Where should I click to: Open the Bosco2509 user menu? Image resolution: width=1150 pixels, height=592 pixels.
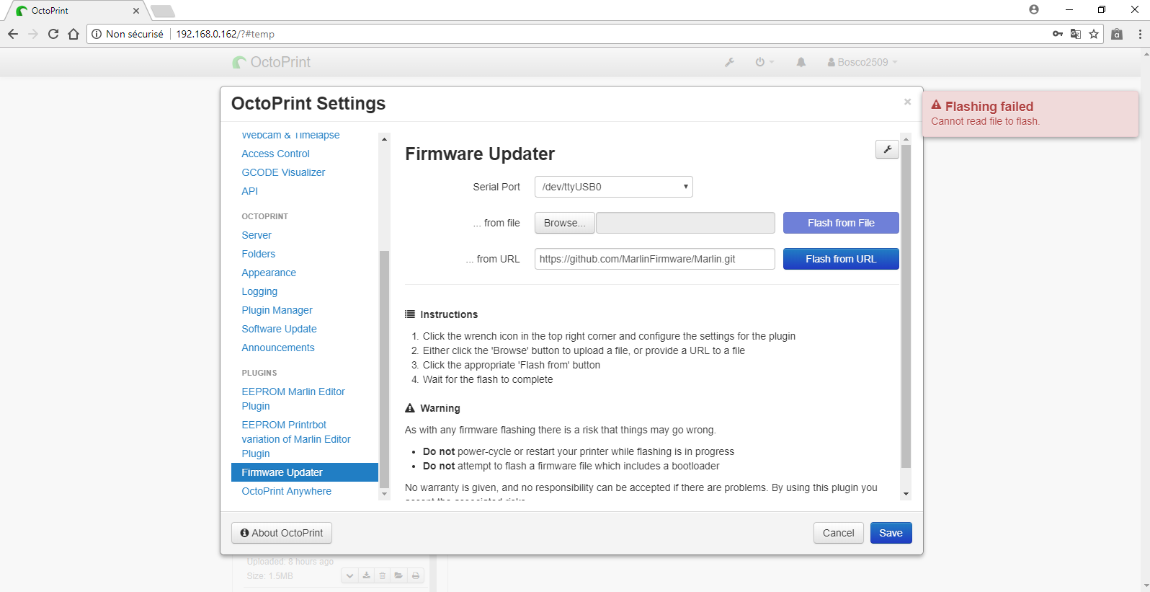[x=862, y=62]
